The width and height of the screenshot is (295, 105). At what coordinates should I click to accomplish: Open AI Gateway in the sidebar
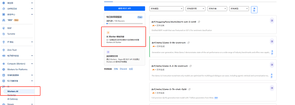[13, 99]
